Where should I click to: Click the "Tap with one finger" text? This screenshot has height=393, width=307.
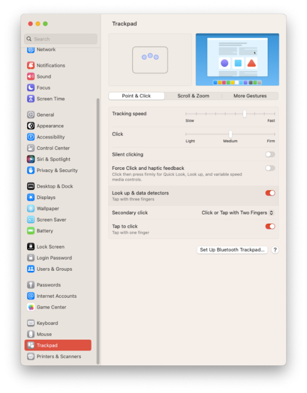(130, 233)
